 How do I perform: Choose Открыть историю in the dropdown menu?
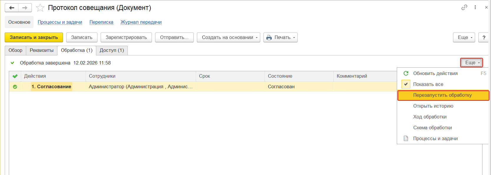[x=433, y=106]
